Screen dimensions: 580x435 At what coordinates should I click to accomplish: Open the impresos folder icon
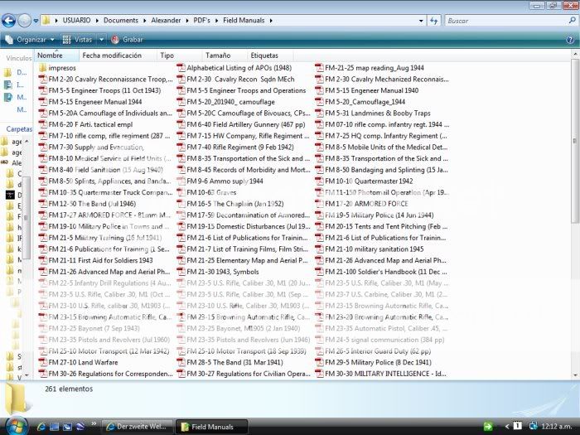42,68
